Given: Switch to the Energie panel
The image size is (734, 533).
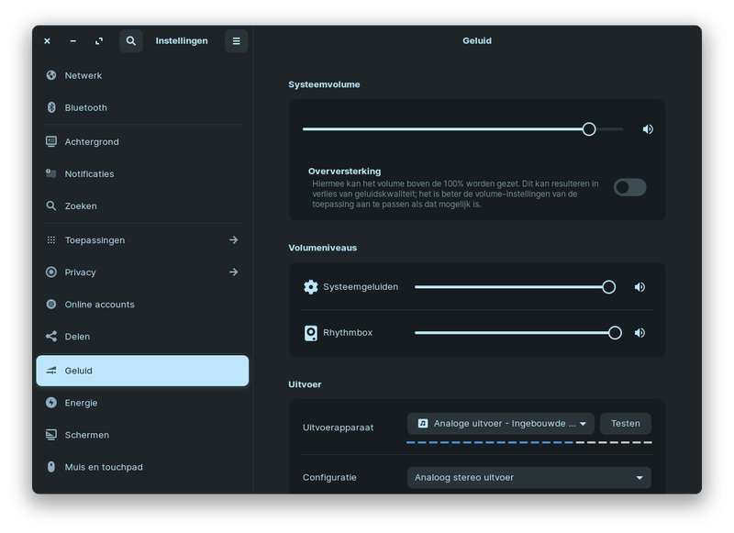Looking at the screenshot, I should [142, 403].
